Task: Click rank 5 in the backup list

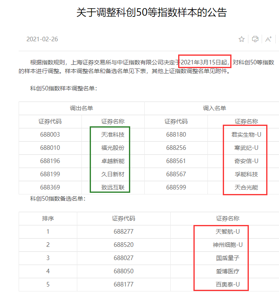Action: [x=48, y=284]
